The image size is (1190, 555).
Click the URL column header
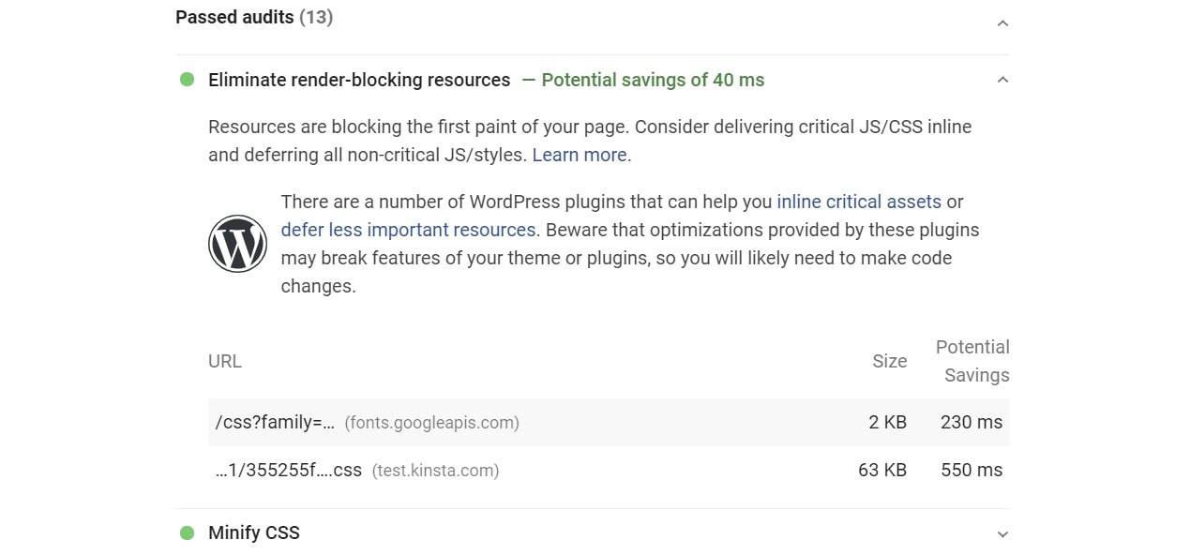coord(224,361)
